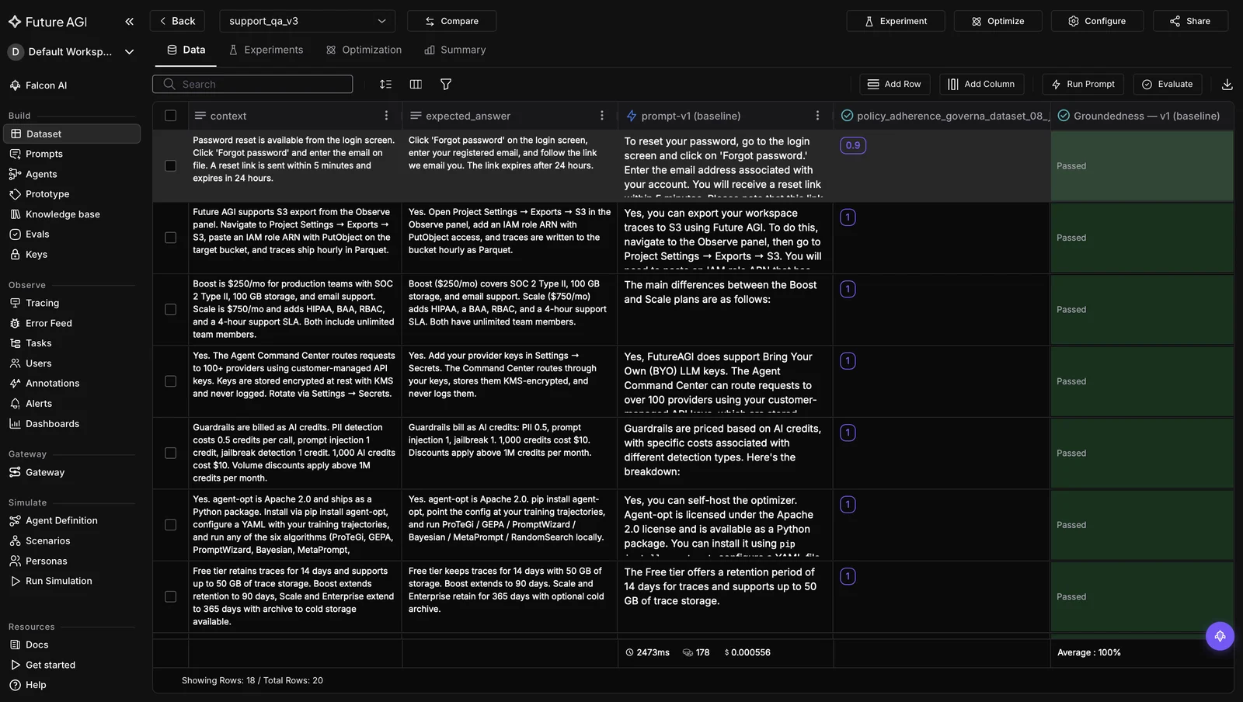Open the context column's three-dot menu

386,116
